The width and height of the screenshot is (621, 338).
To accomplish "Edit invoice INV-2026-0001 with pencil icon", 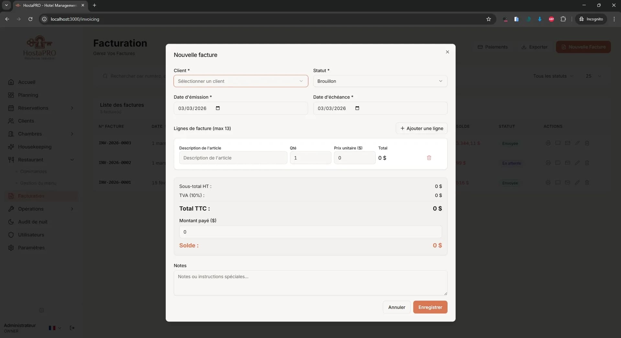I will coord(578,182).
